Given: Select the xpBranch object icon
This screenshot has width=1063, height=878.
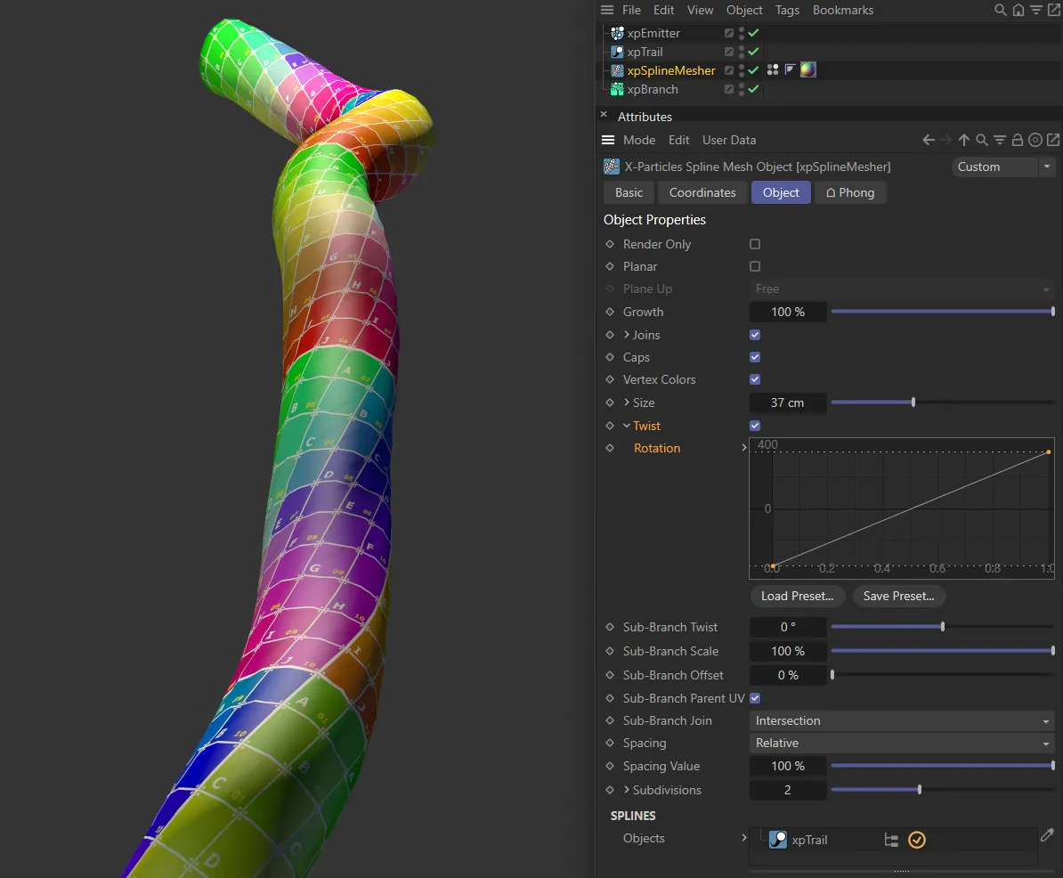Looking at the screenshot, I should point(617,89).
